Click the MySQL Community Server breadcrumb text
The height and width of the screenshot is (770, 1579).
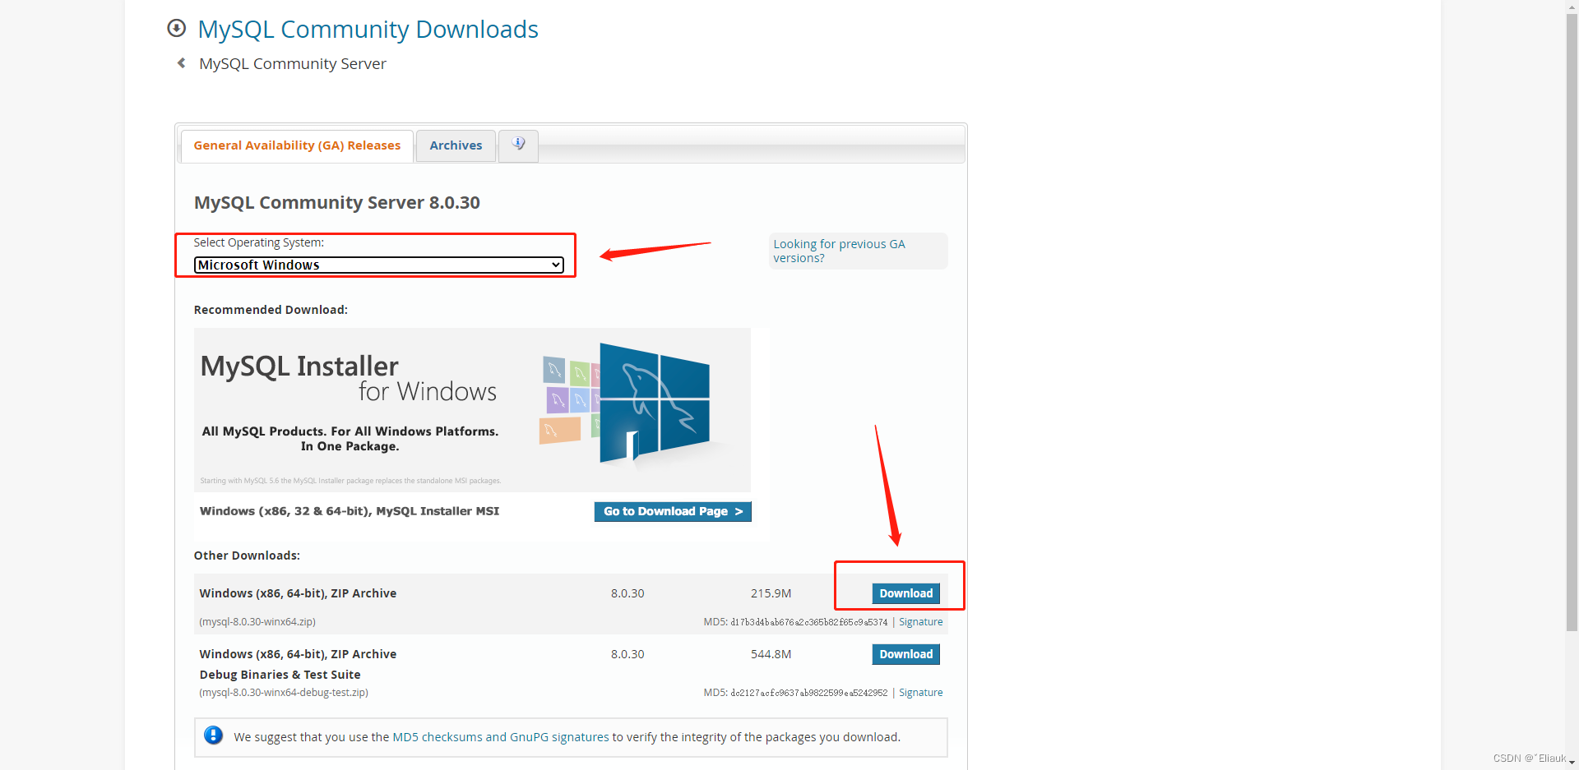pos(292,64)
